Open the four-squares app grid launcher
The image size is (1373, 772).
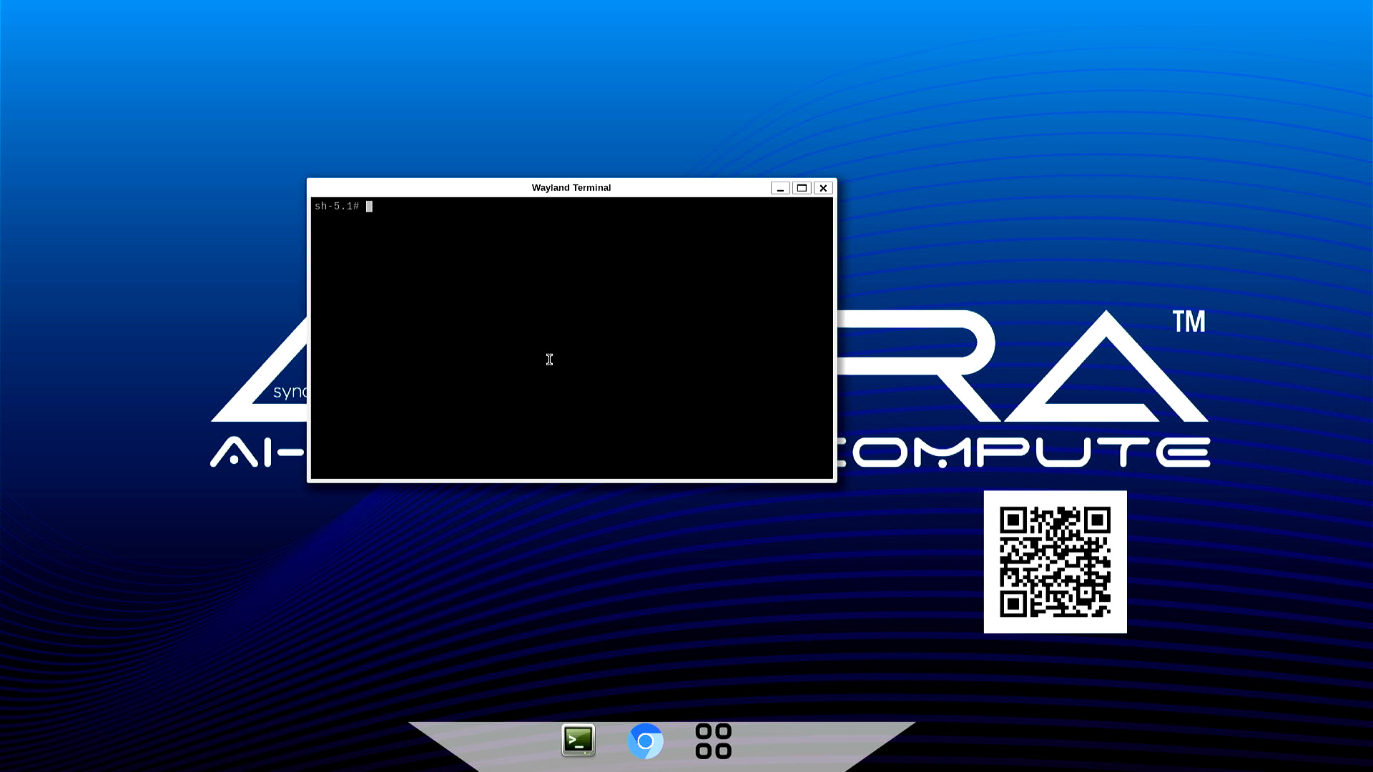tap(713, 741)
